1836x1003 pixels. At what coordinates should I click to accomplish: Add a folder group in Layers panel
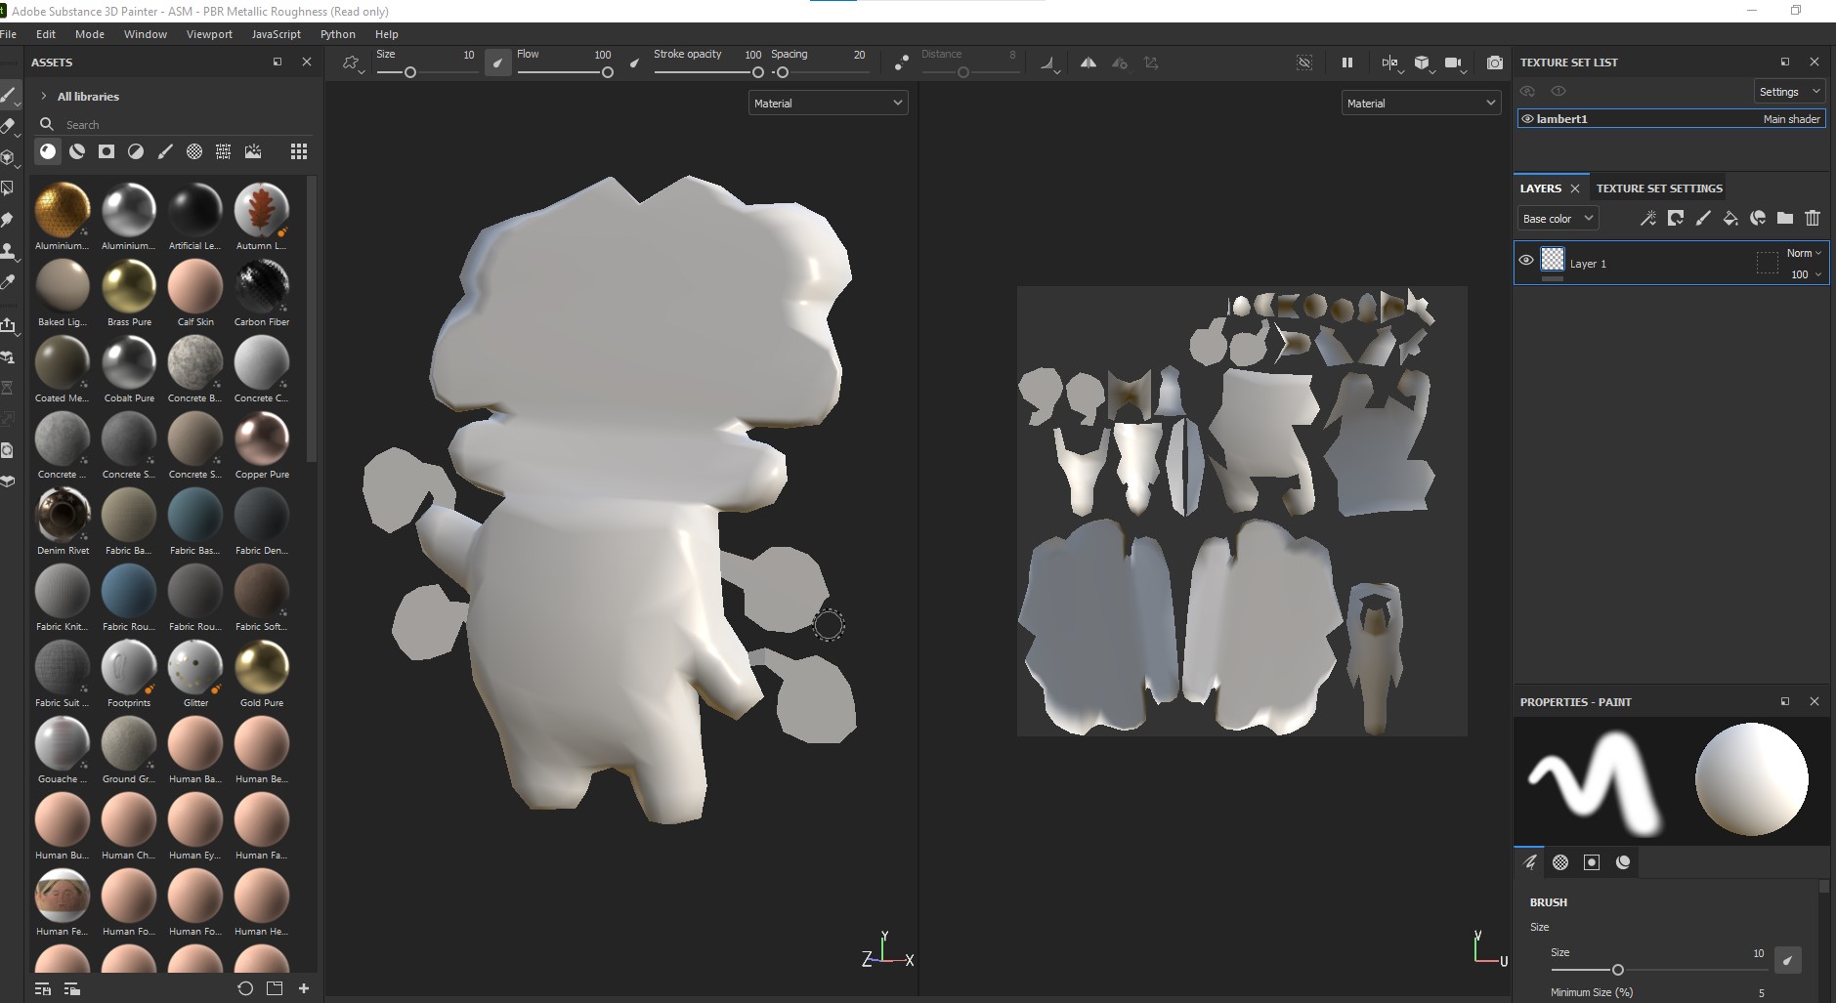pyautogui.click(x=1784, y=219)
